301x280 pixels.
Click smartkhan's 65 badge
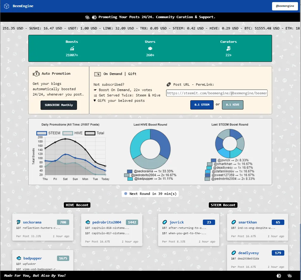coord(278,222)
